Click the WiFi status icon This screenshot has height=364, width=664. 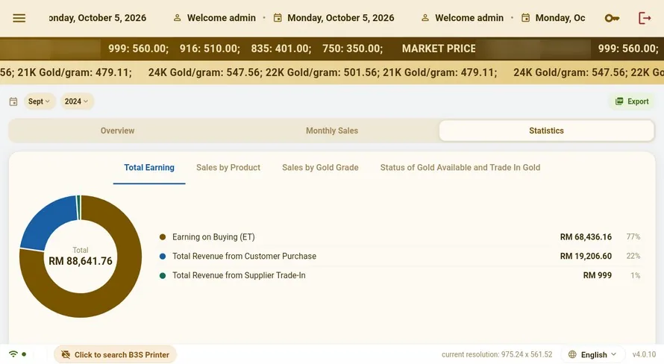click(13, 354)
